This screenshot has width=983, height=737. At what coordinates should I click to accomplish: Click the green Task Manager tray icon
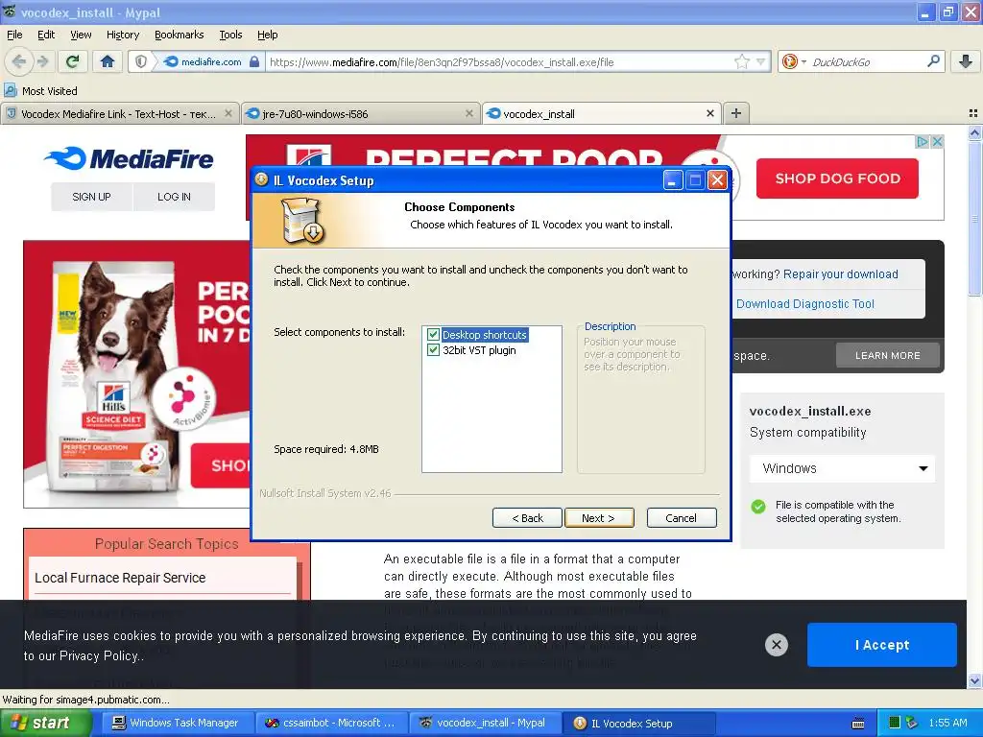click(895, 724)
